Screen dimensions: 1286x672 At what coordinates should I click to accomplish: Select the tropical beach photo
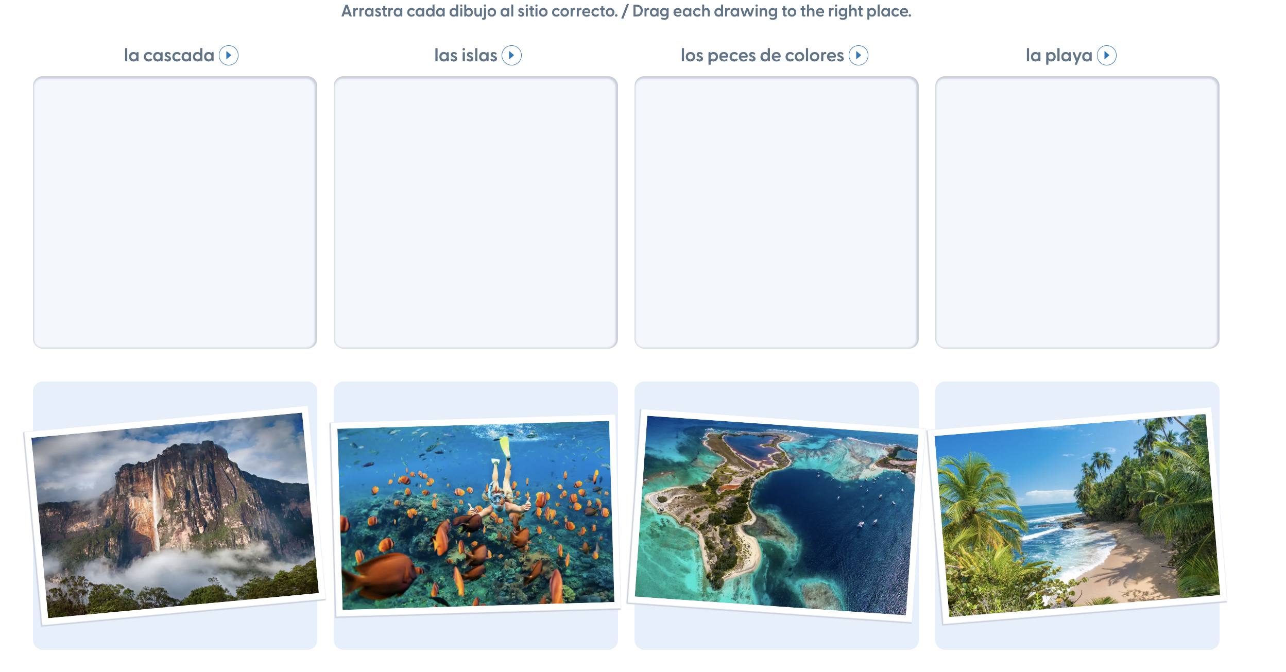point(1077,516)
